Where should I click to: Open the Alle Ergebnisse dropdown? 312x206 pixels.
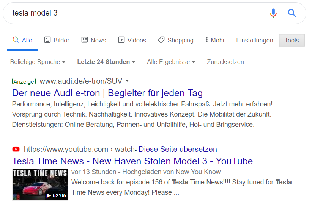tap(171, 62)
